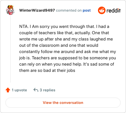This screenshot has height=113, width=126.
Task: Click the "3 replies" count label
Action: coord(48,90)
